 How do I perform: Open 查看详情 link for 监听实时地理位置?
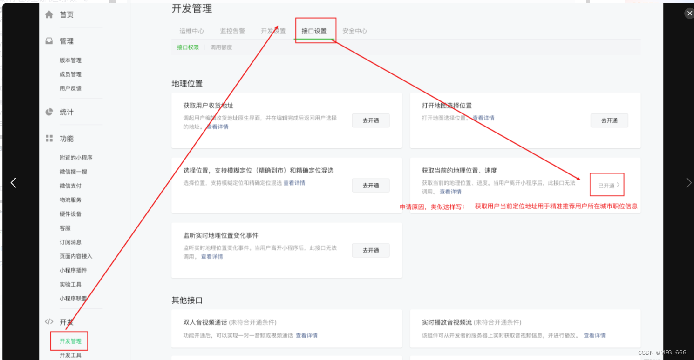click(x=212, y=257)
